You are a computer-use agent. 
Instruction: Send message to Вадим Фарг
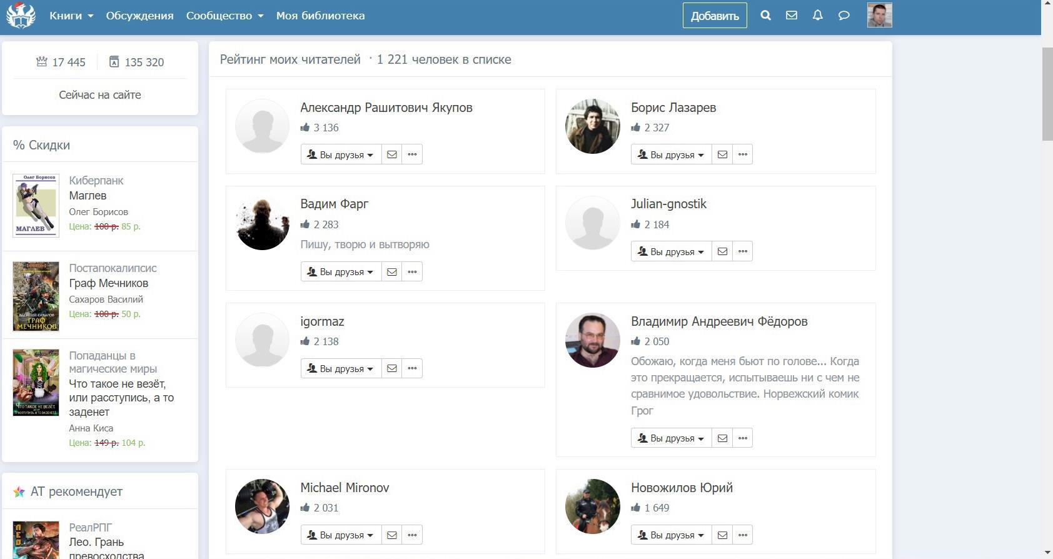pos(392,271)
